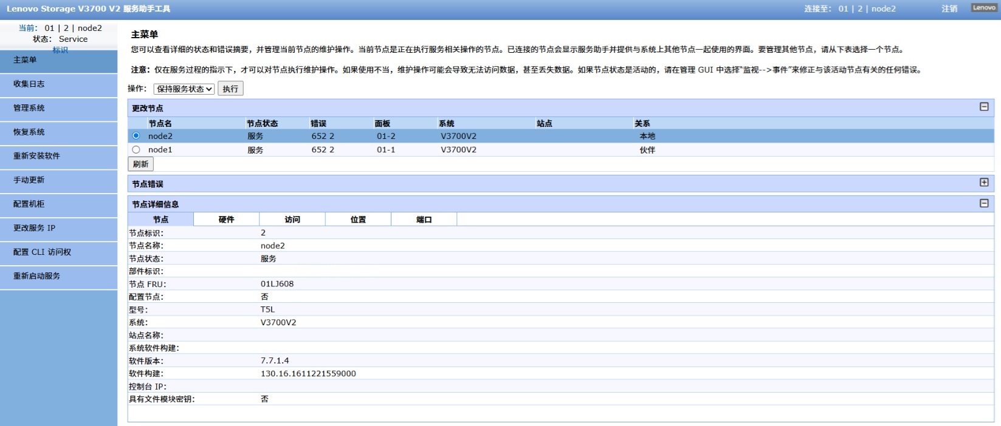Switch to the 硬件 tab

[x=226, y=219]
